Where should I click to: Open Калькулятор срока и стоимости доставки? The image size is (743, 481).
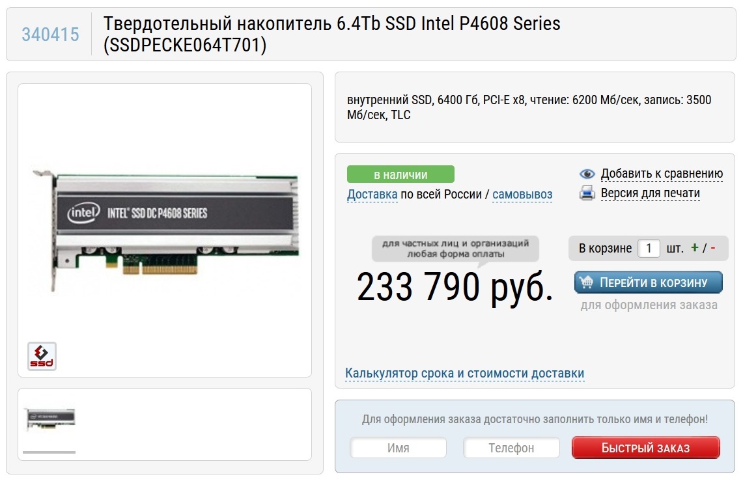tap(464, 374)
